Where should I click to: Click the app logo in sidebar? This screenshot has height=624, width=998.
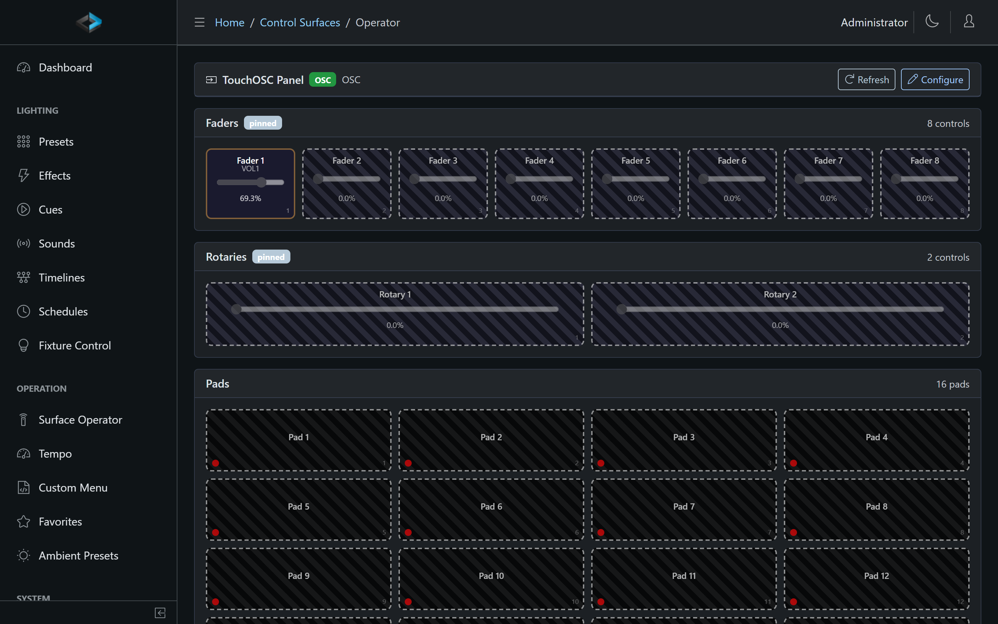[x=89, y=22]
